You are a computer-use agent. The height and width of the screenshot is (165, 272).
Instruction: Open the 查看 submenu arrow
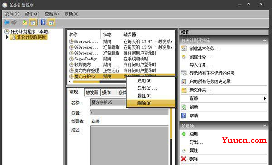pyautogui.click(x=265, y=98)
